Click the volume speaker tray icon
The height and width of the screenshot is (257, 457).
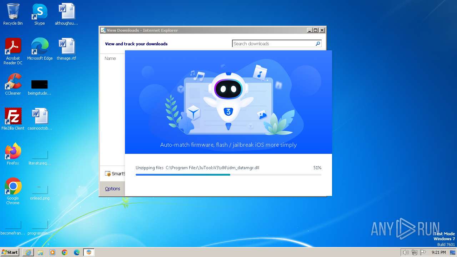point(406,252)
